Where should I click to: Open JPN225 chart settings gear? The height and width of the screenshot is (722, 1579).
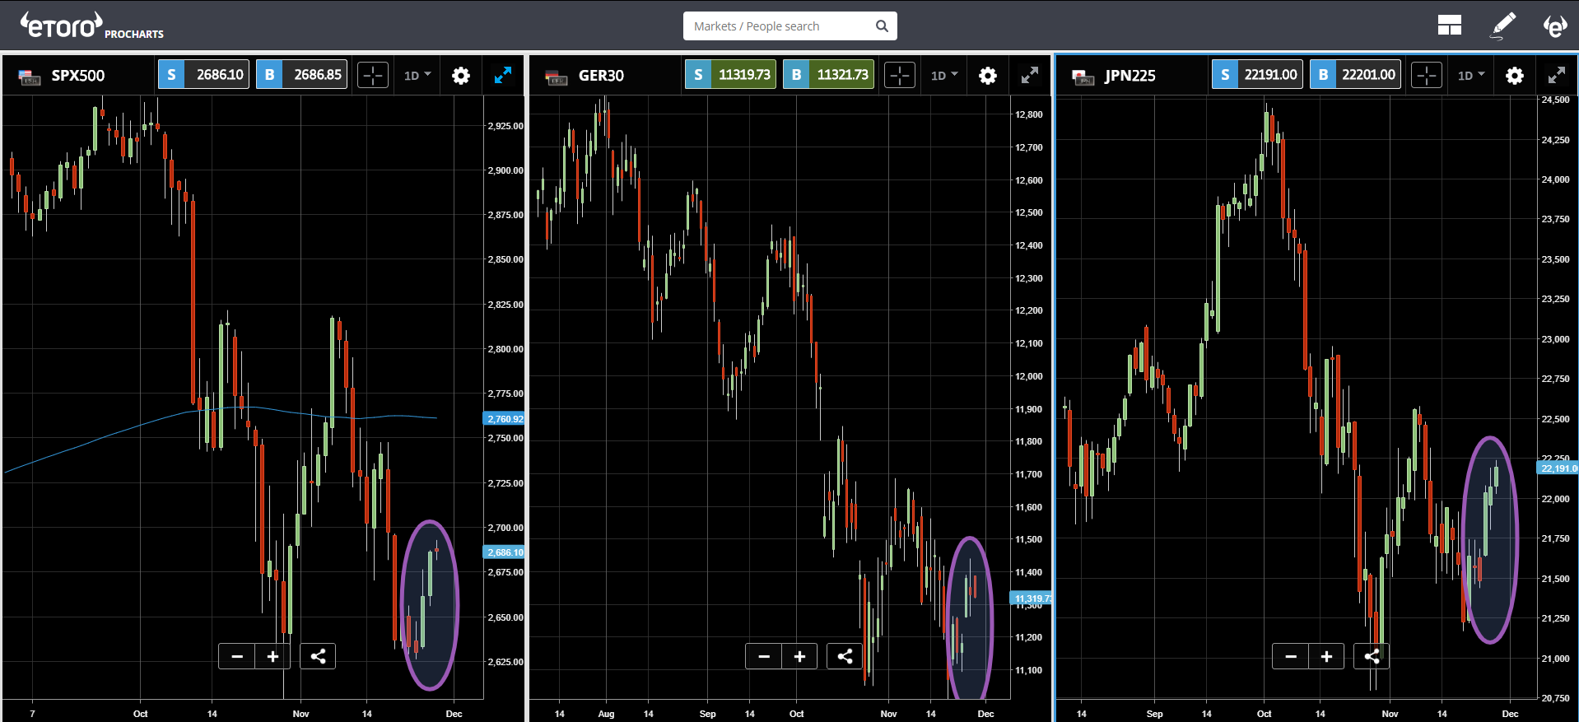1515,76
